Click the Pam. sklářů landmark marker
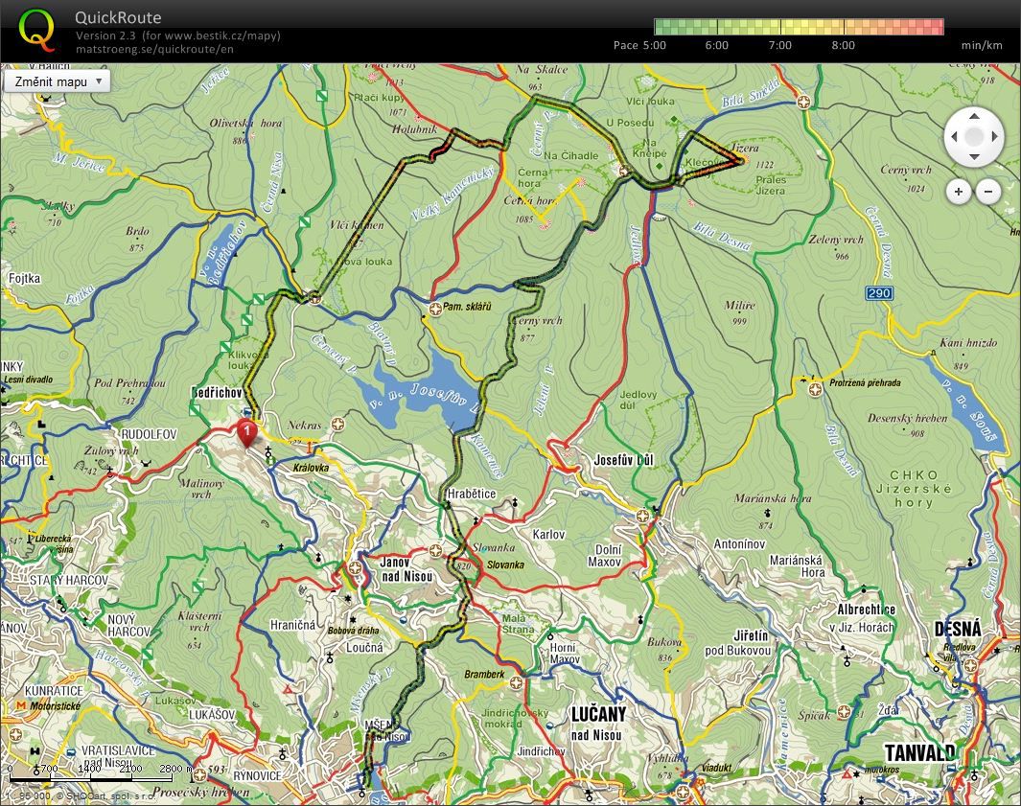Image resolution: width=1021 pixels, height=806 pixels. coord(435,308)
